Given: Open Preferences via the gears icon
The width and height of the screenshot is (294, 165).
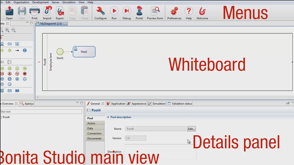Looking at the screenshot, I should pos(174,12).
